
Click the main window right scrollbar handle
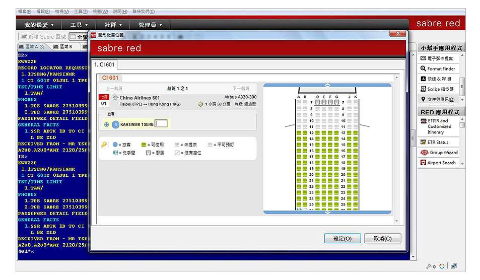(x=413, y=138)
